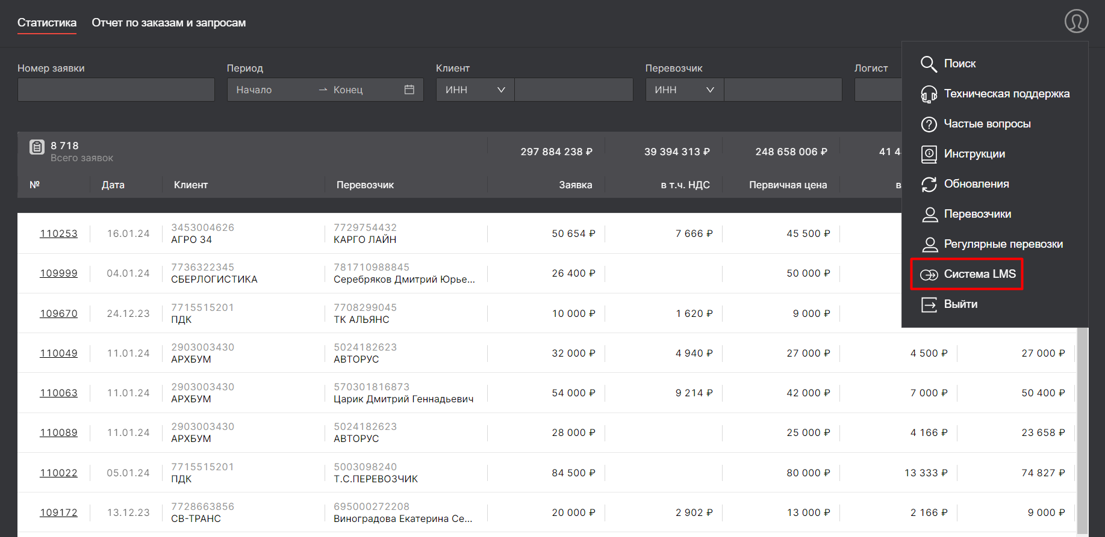1105x537 pixels.
Task: Click the search magnifier icon in menu
Action: click(x=929, y=64)
